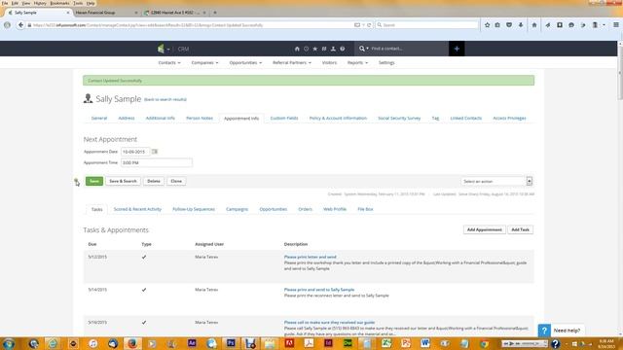This screenshot has width=623, height=350.
Task: Open the appointment date calendar picker
Action: tap(155, 152)
